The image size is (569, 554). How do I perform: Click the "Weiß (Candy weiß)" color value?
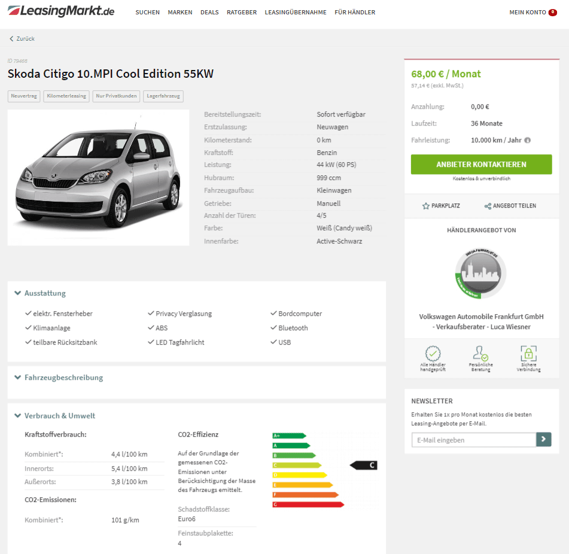[x=344, y=228]
